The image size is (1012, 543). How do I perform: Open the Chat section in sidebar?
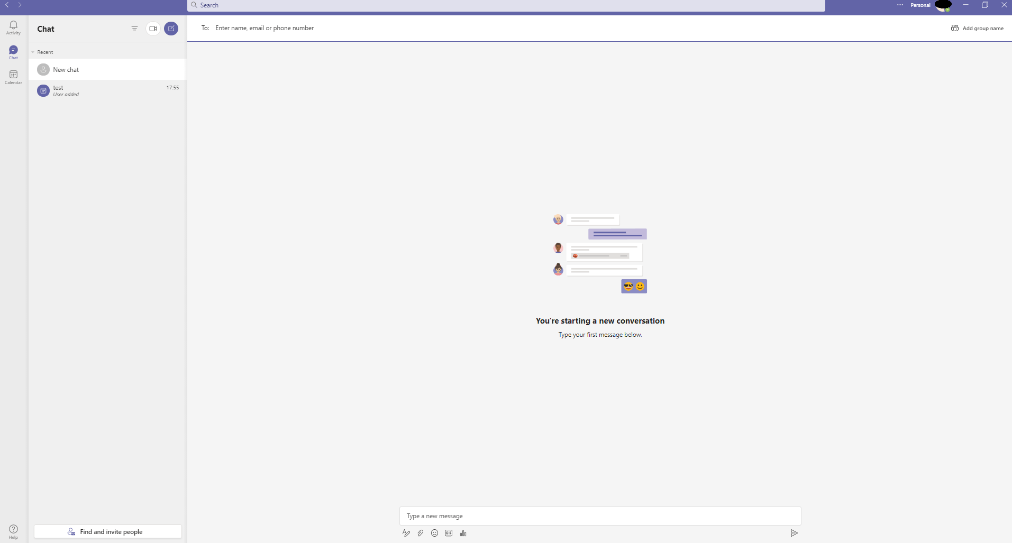pos(13,52)
